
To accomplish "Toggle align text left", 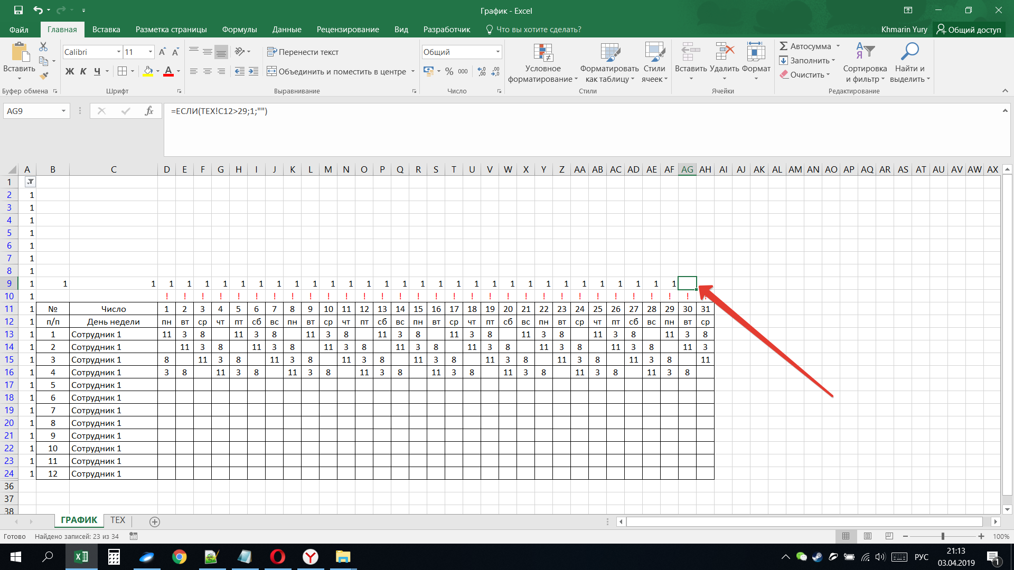I will click(x=194, y=71).
